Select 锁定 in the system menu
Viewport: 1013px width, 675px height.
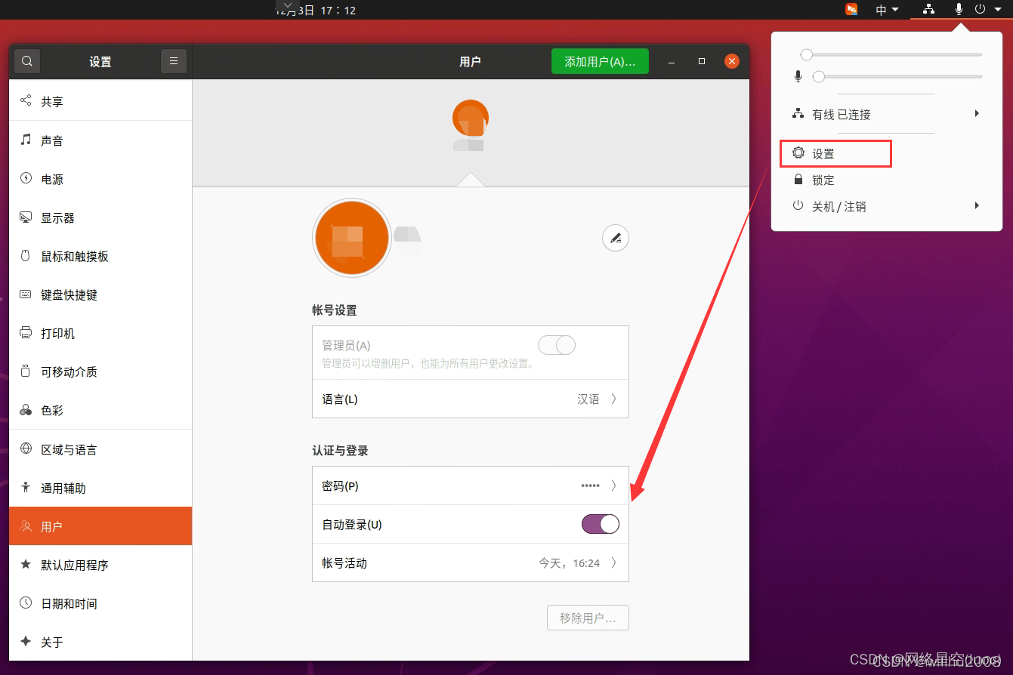click(x=887, y=180)
